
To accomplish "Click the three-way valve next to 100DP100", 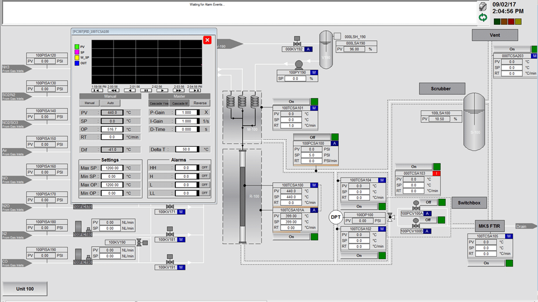I will pos(391,217).
